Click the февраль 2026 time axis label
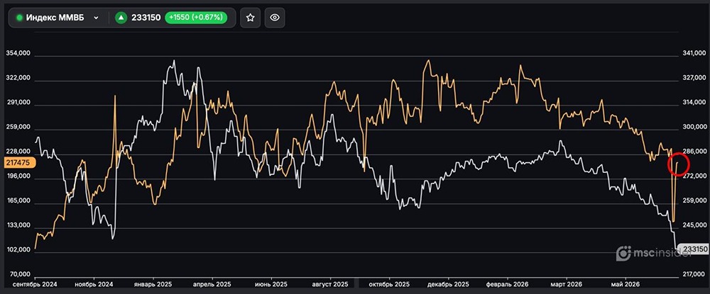Viewport: 710px width, 294px height. coord(508,285)
